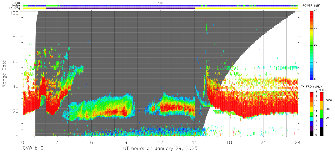Click the 'CPID' label at top left

point(17,3)
